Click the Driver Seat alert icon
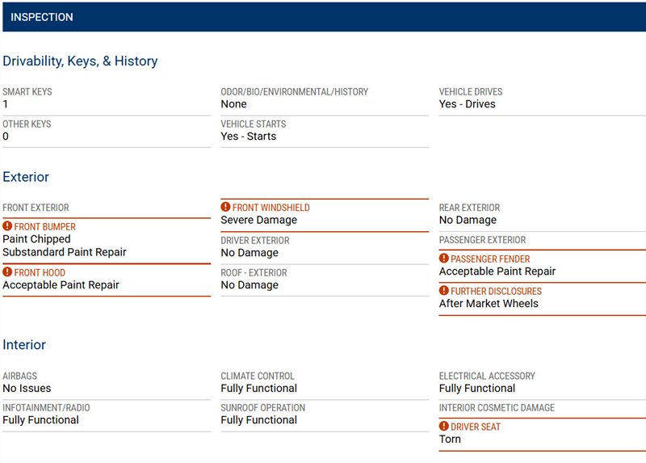The height and width of the screenshot is (463, 646). (x=444, y=426)
